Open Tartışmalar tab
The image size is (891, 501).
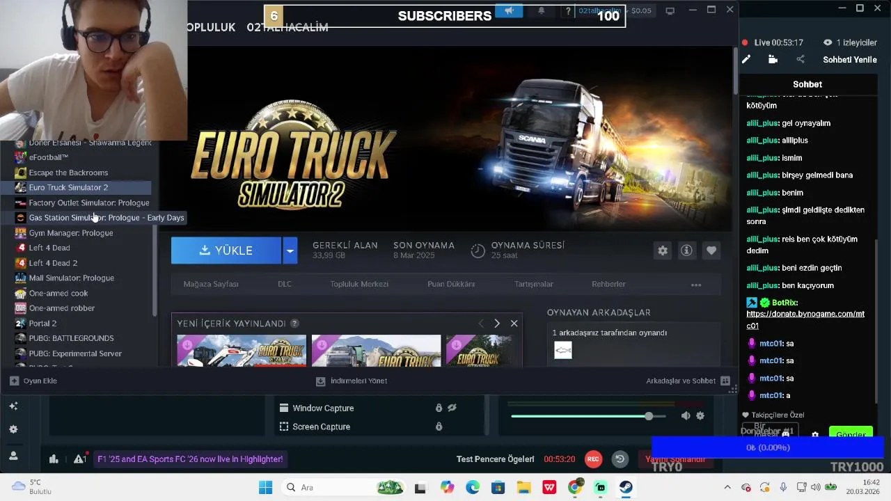point(533,284)
